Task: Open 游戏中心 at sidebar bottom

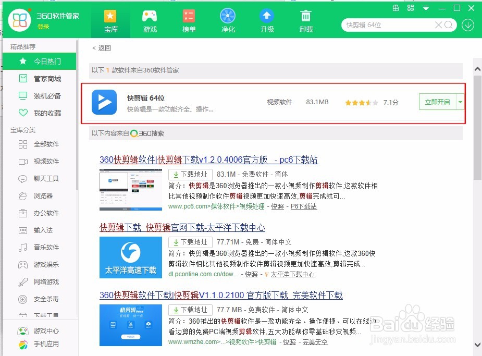Action: (39, 331)
